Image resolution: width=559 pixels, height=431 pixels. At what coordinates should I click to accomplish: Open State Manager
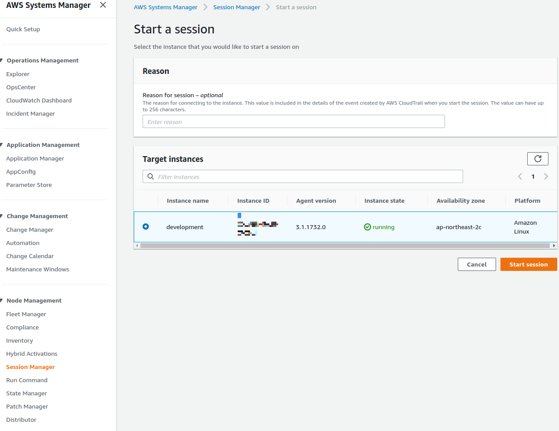(26, 393)
